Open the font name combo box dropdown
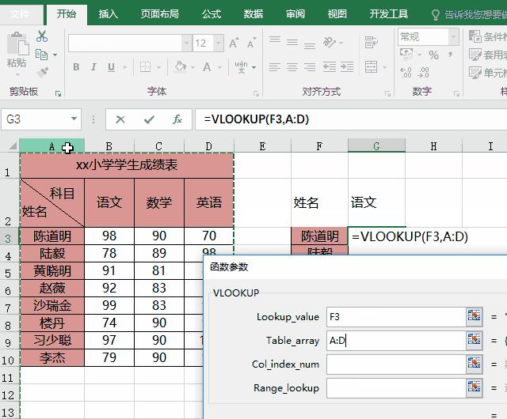The height and width of the screenshot is (419, 507). coord(187,43)
